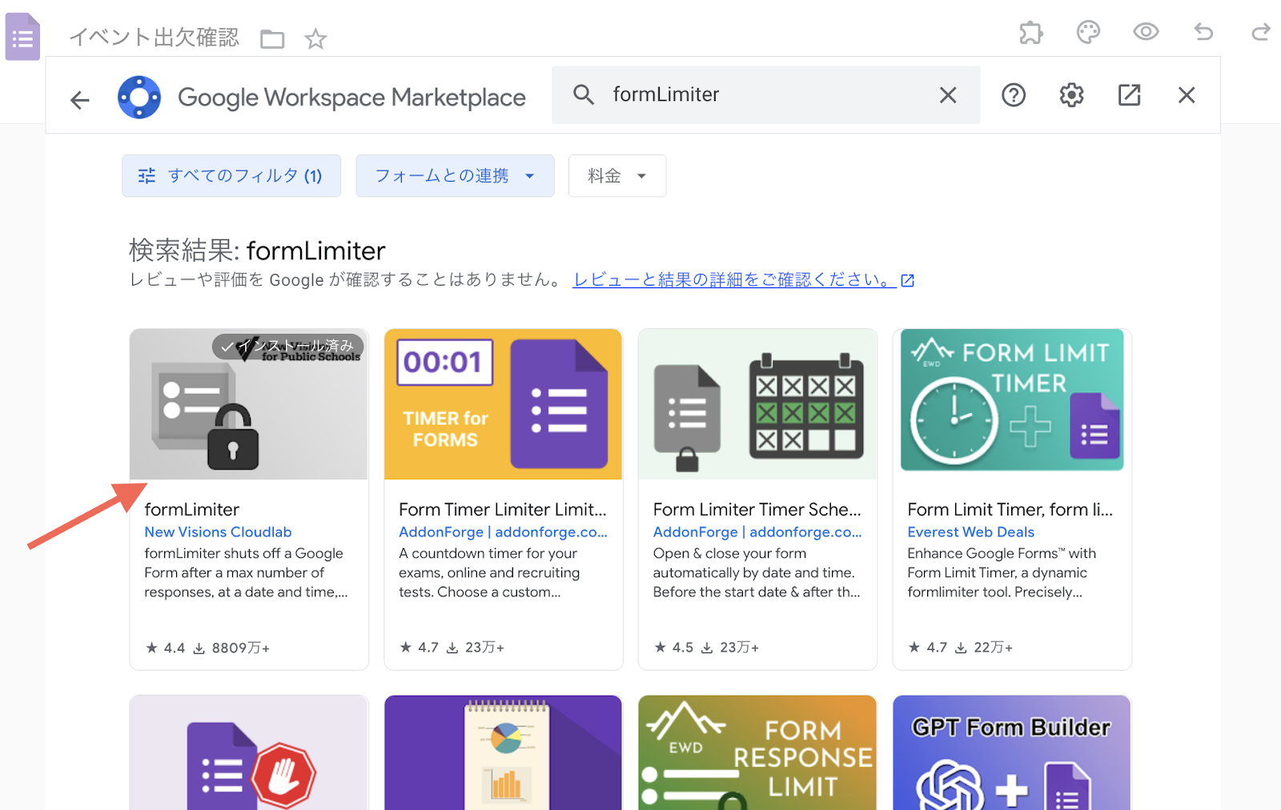Open the レビューと結果の詳細 link
Viewport: 1281px width, 810px height.
(x=734, y=280)
